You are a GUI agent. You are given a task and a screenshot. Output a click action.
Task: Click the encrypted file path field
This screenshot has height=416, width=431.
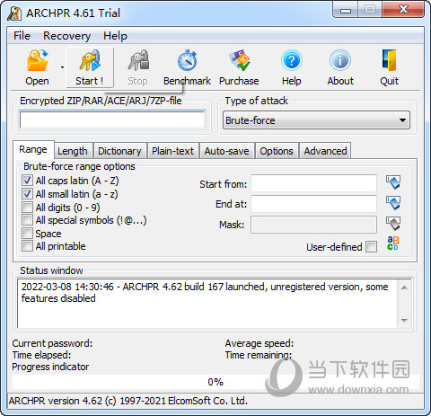point(112,120)
